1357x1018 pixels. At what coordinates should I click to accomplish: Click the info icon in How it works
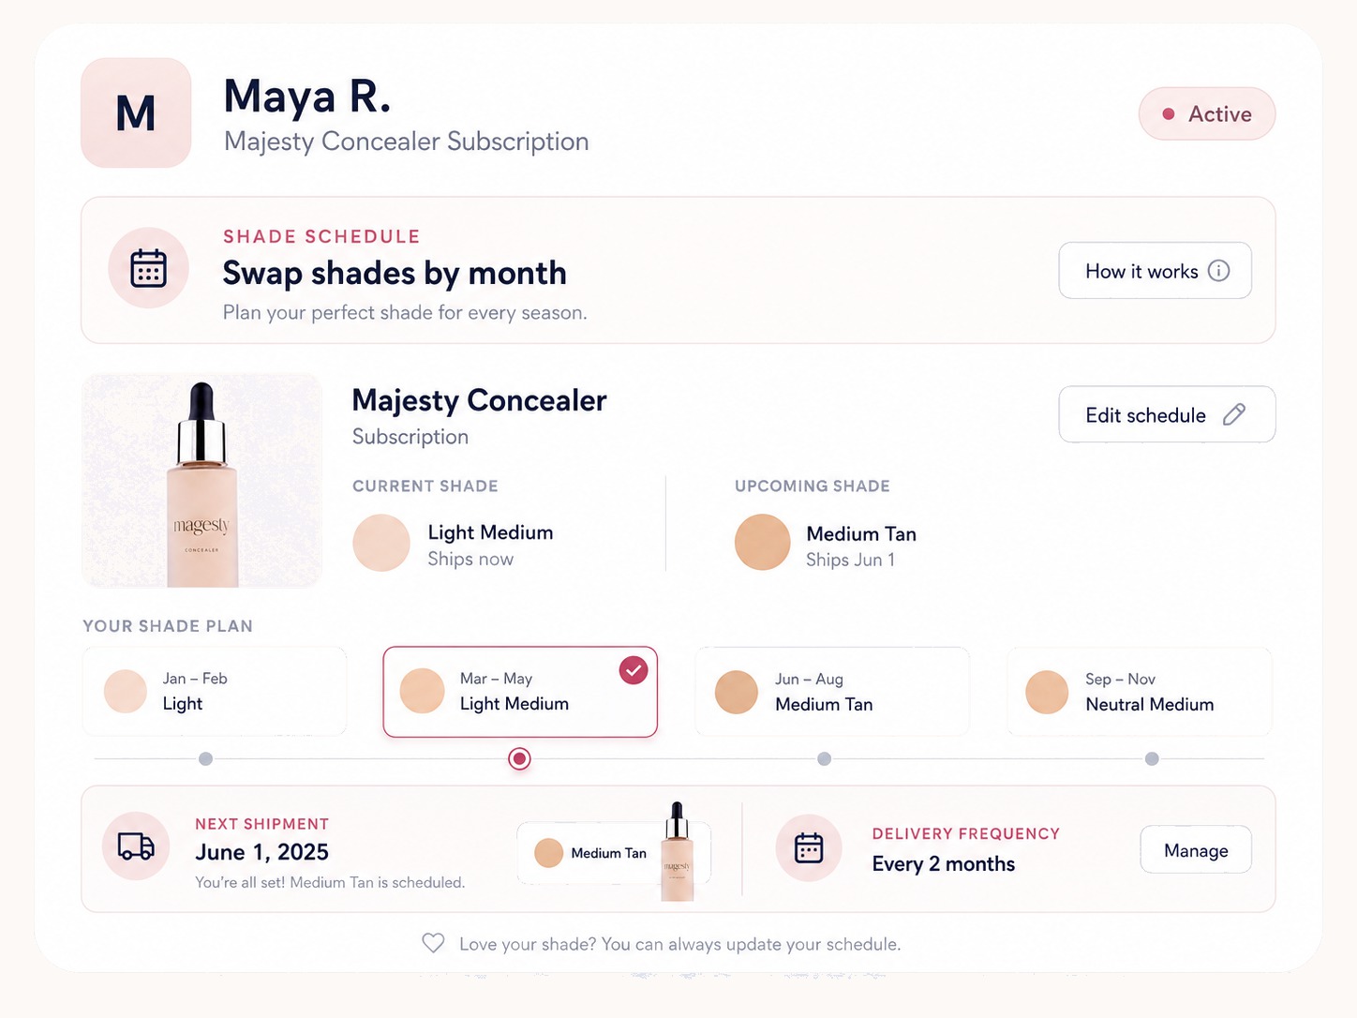1218,271
